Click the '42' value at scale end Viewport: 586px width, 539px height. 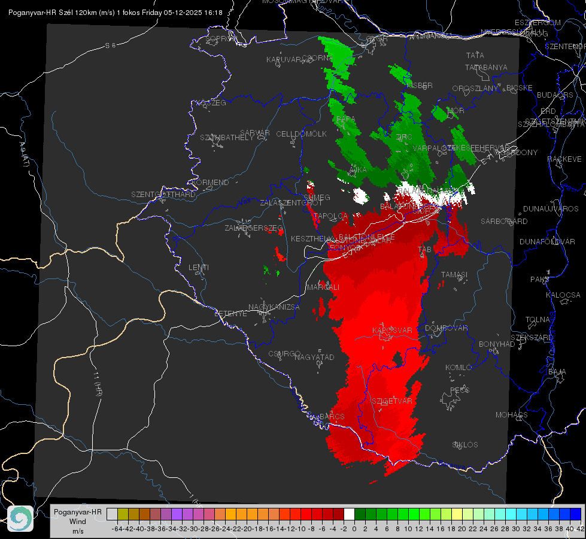point(581,529)
